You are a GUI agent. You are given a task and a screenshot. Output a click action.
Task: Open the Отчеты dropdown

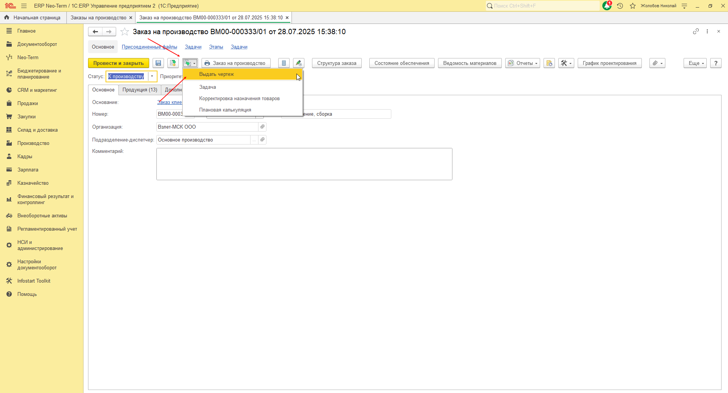(x=523, y=63)
